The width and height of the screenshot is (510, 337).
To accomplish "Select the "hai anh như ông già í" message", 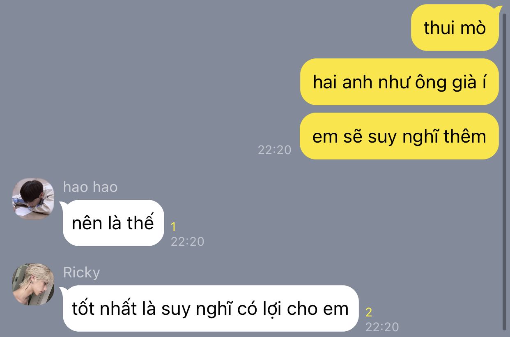I will click(x=400, y=82).
